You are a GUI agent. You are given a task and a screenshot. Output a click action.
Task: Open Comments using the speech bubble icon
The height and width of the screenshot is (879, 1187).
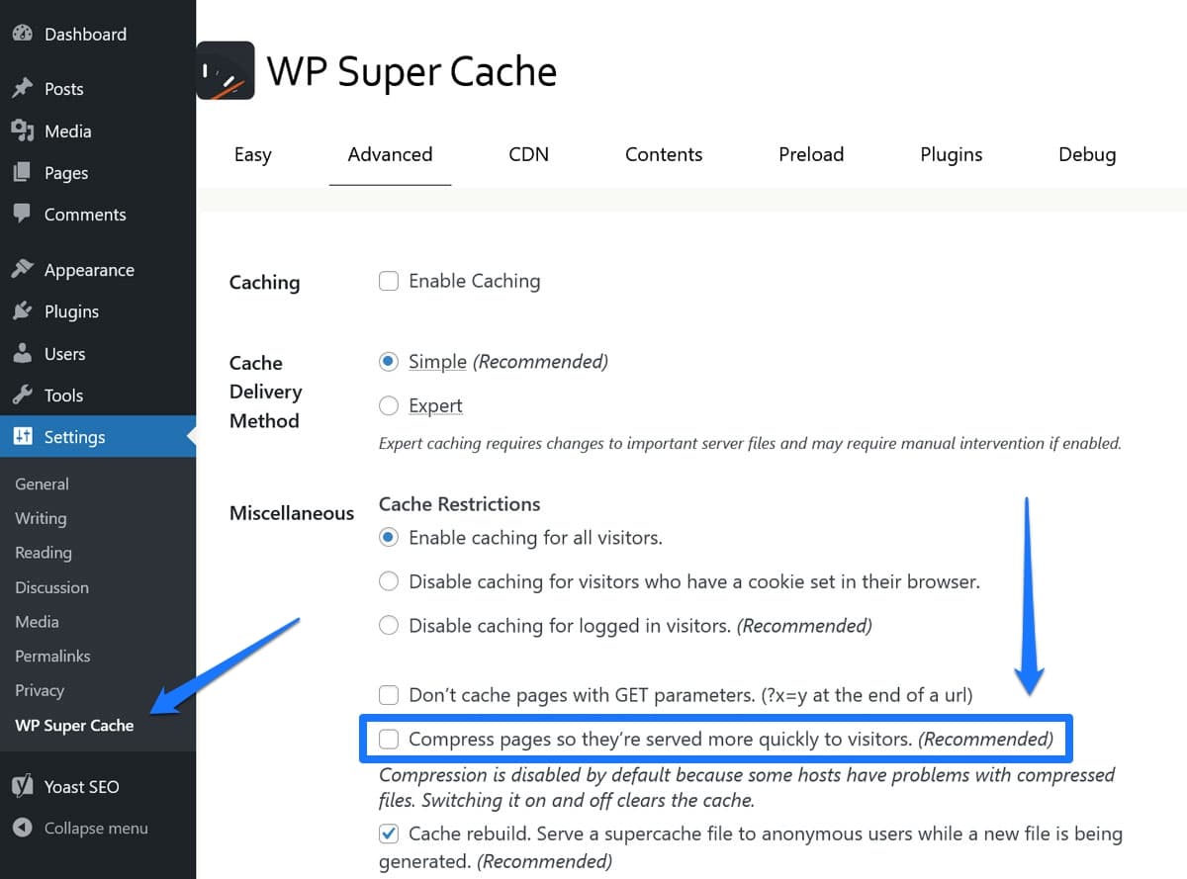pyautogui.click(x=22, y=214)
